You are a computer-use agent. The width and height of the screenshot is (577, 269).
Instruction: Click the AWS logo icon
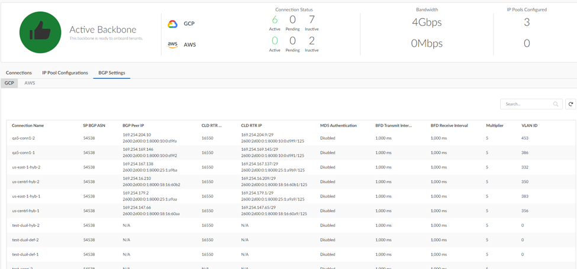coord(172,45)
